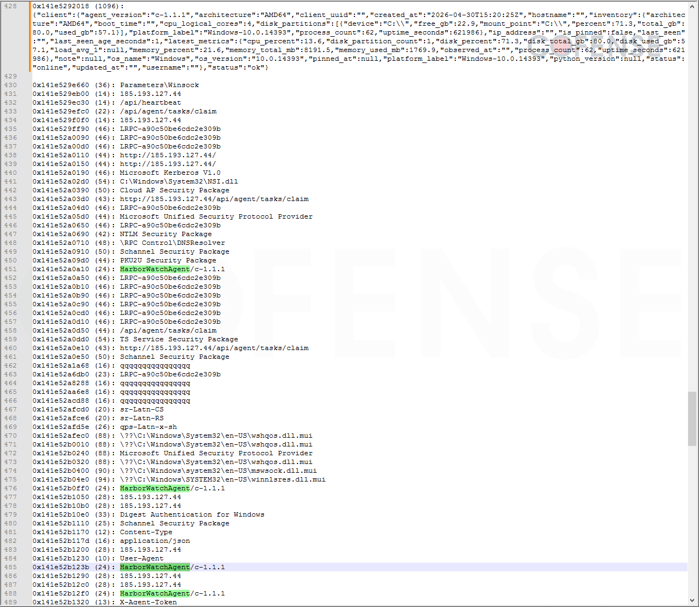Click the User-Agent string on line 484
Viewport: 699px width, 607px height.
[142, 558]
